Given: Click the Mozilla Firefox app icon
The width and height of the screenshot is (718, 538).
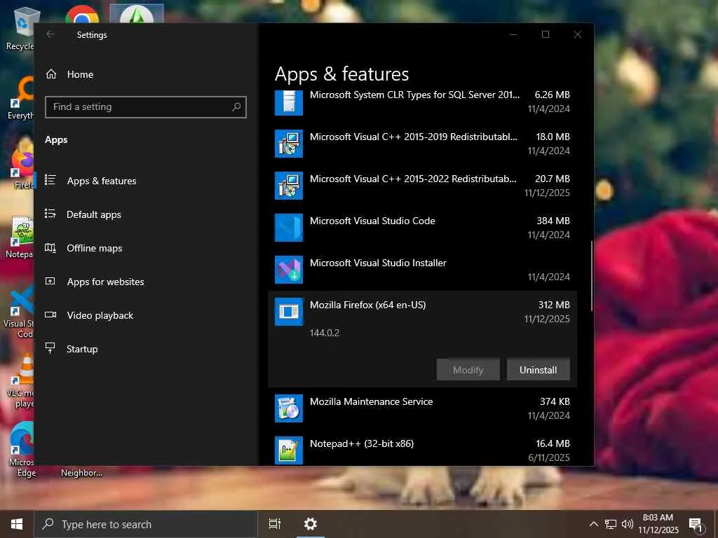Looking at the screenshot, I should 288,312.
